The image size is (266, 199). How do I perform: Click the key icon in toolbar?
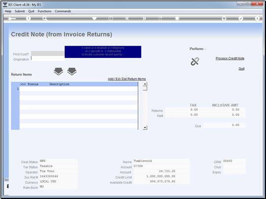[x=12, y=19]
